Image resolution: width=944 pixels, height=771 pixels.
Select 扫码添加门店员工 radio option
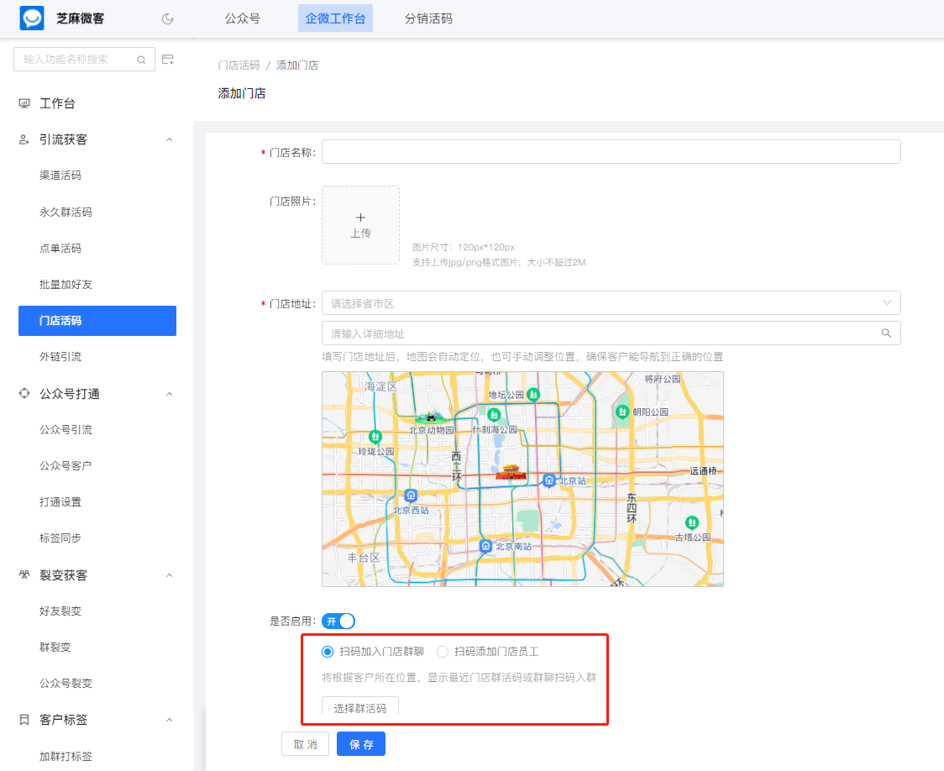tap(443, 652)
